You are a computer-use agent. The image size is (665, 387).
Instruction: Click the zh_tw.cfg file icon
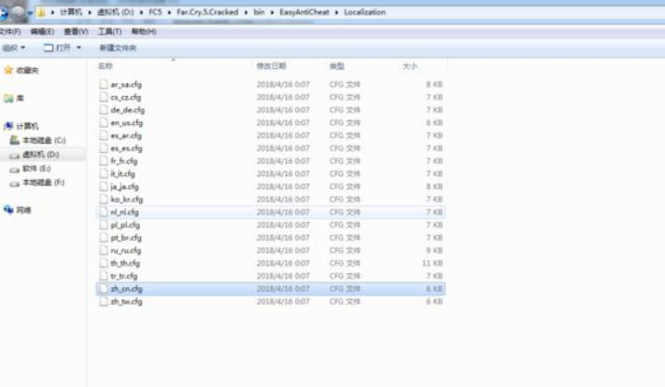coord(104,301)
